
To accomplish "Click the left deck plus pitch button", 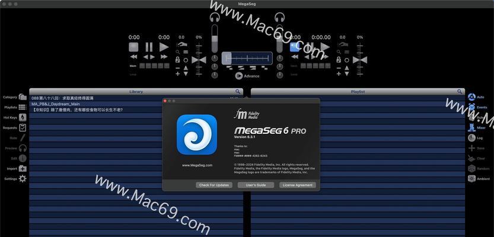I will [178, 73].
